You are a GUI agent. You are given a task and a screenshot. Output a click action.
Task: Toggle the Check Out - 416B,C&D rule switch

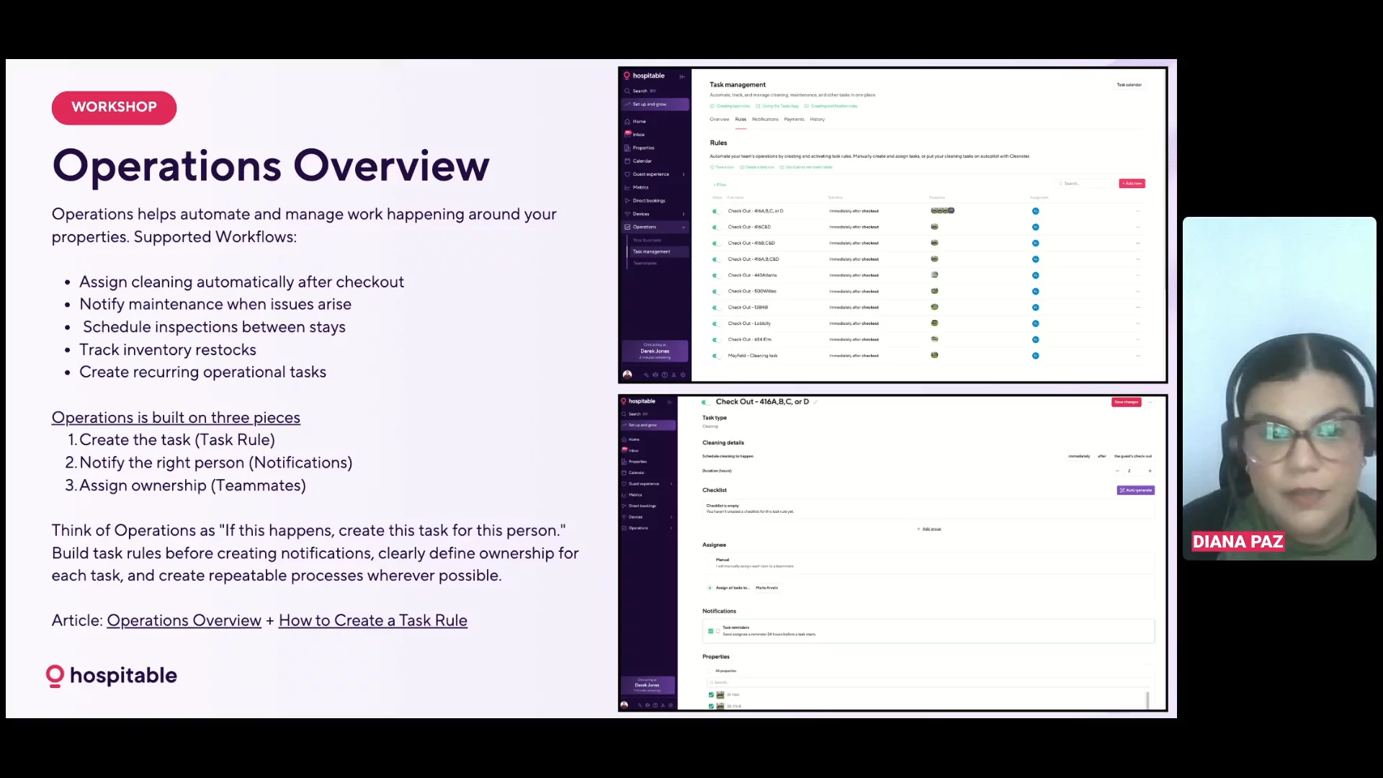715,243
